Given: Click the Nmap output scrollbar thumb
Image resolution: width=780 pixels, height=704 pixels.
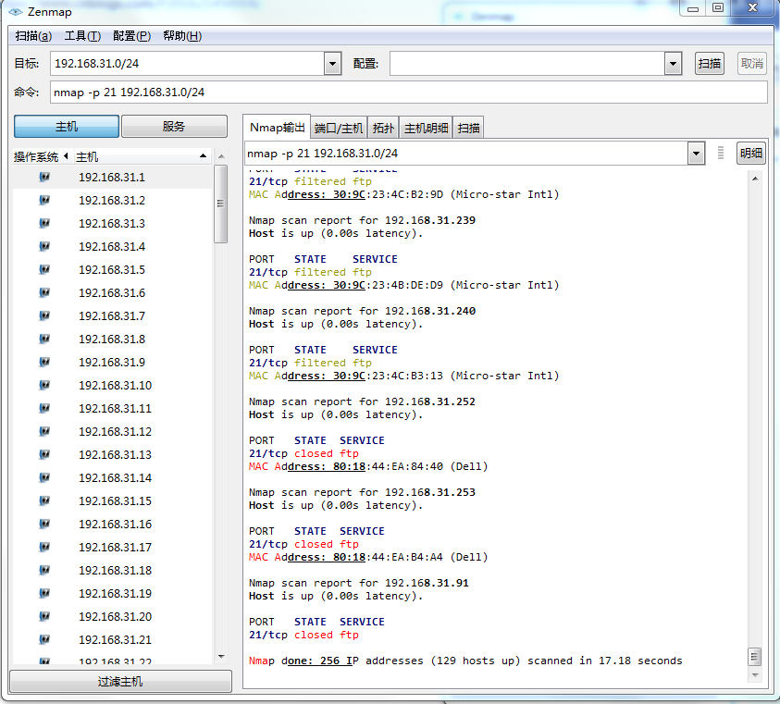Looking at the screenshot, I should 755,657.
